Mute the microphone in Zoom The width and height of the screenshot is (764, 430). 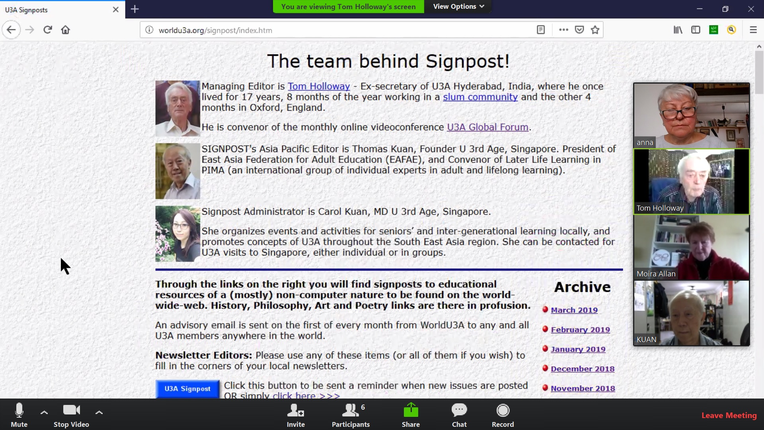(19, 415)
